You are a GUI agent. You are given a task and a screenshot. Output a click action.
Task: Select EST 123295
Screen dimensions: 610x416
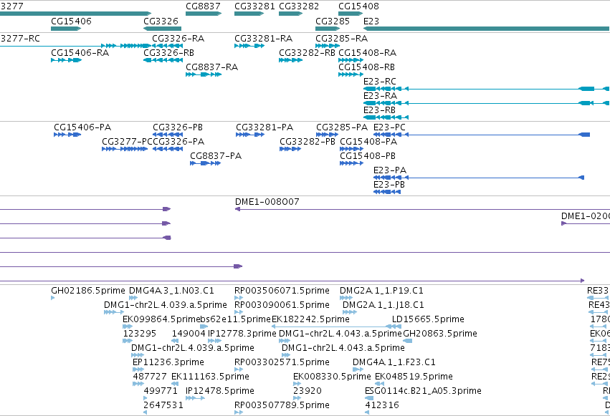click(x=139, y=334)
